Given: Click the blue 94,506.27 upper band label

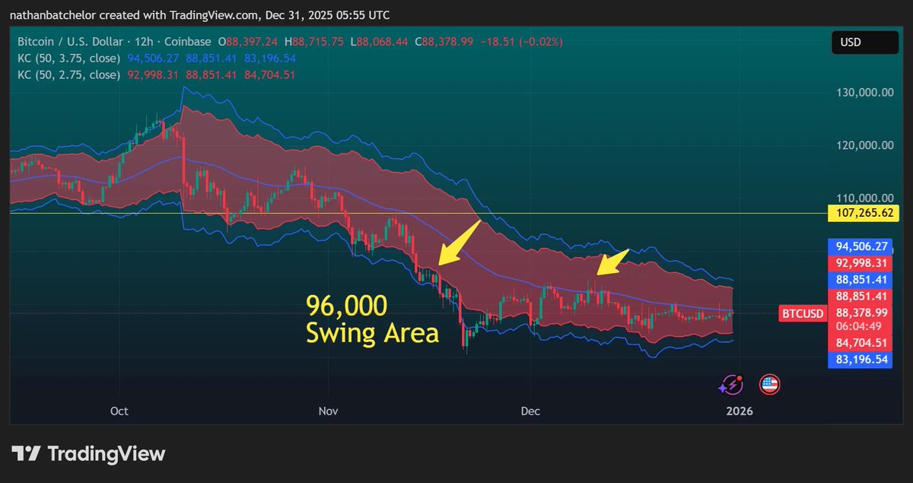Looking at the screenshot, I should (x=862, y=246).
